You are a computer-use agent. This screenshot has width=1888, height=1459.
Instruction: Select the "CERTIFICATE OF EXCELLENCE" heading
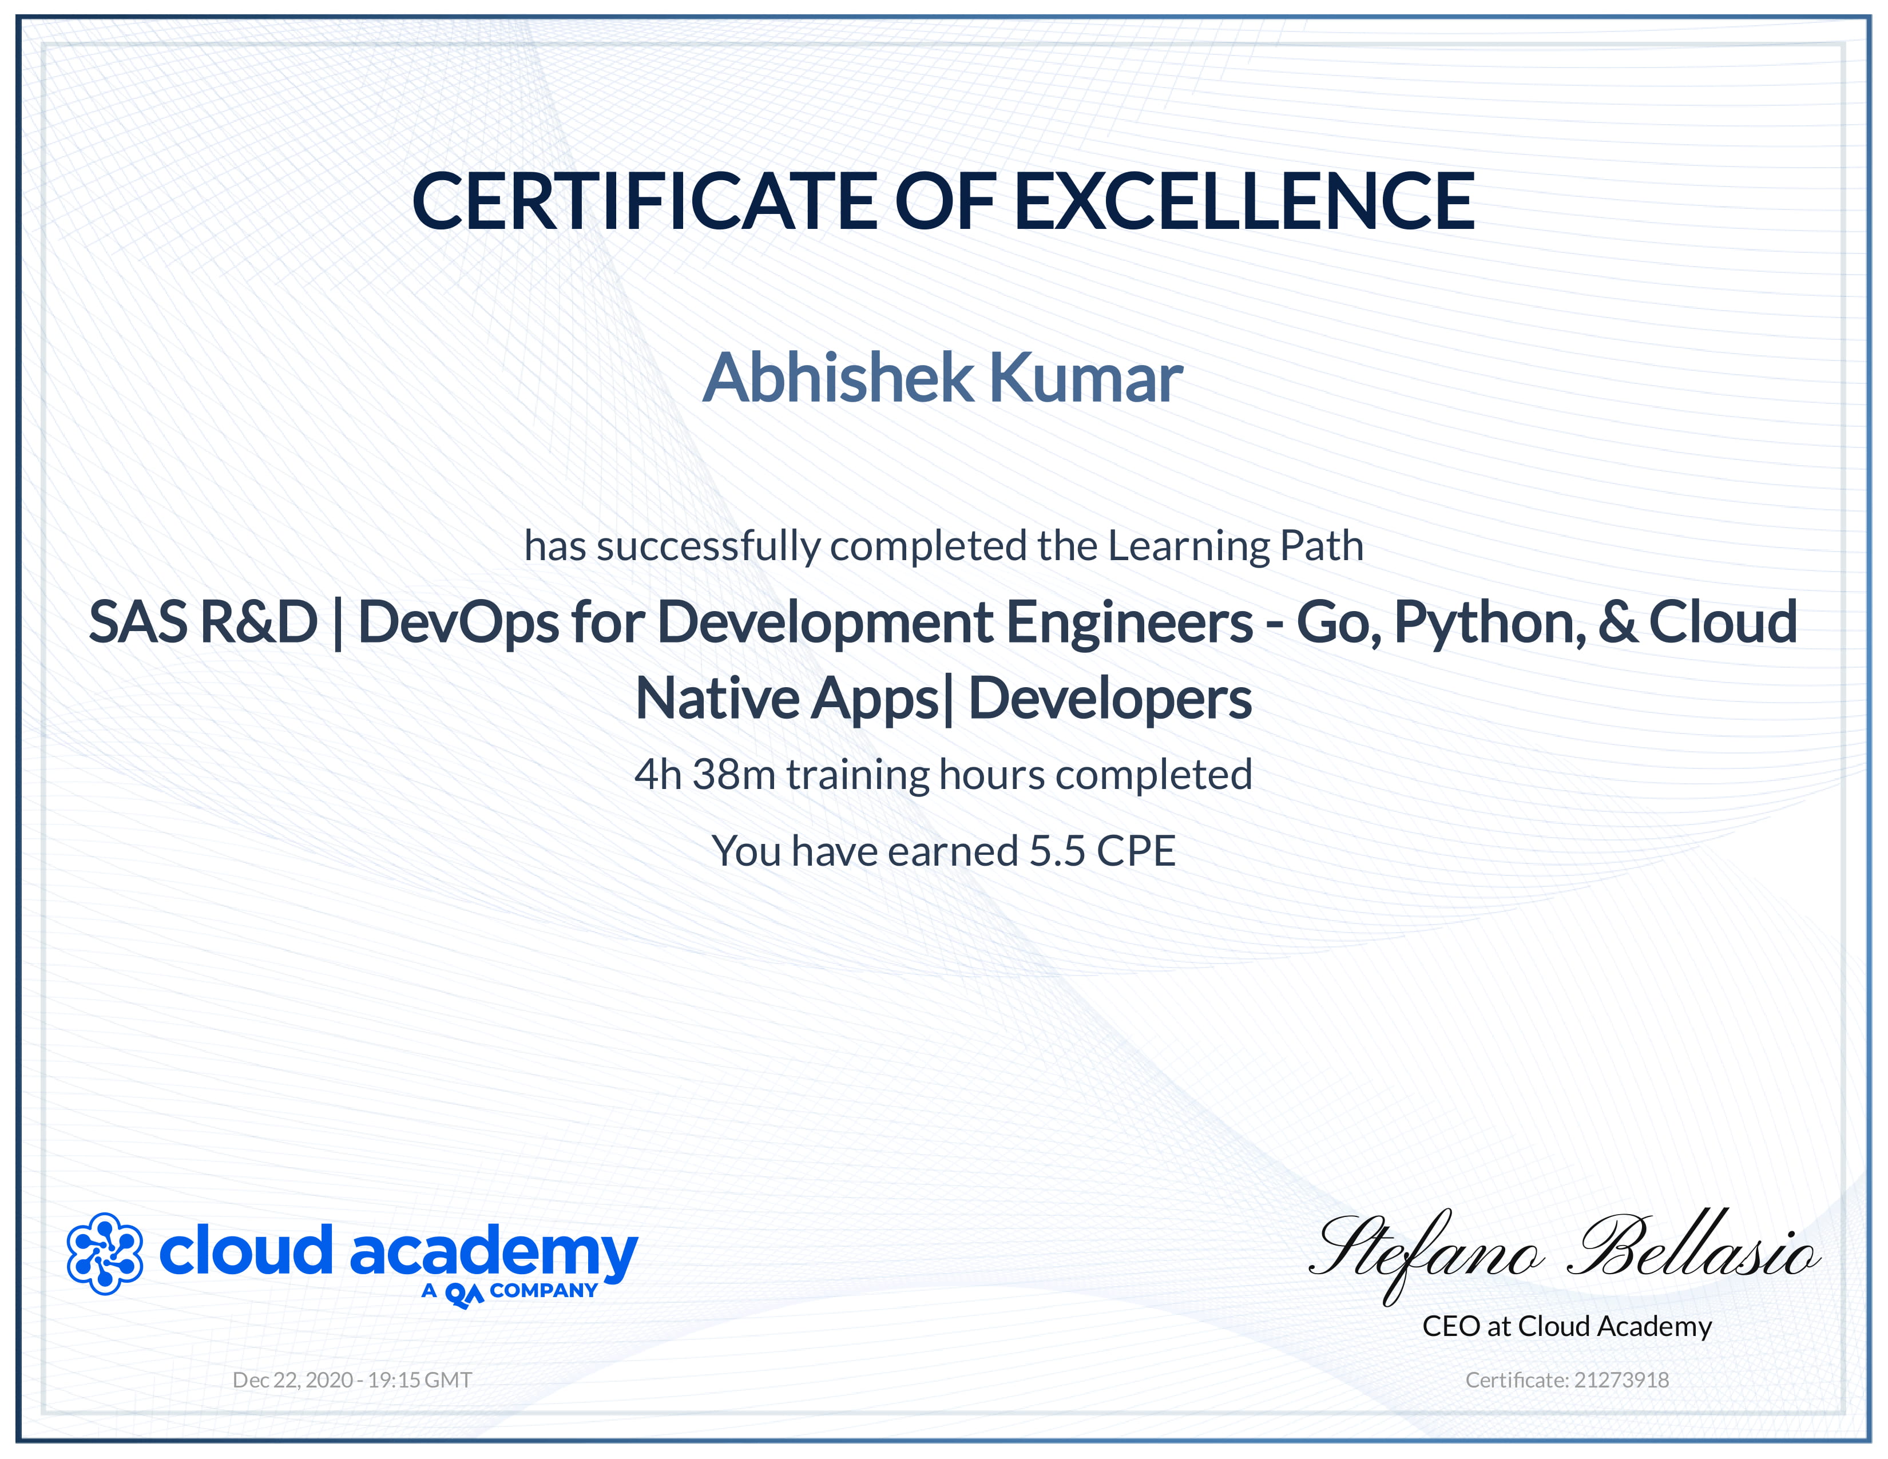coord(943,200)
